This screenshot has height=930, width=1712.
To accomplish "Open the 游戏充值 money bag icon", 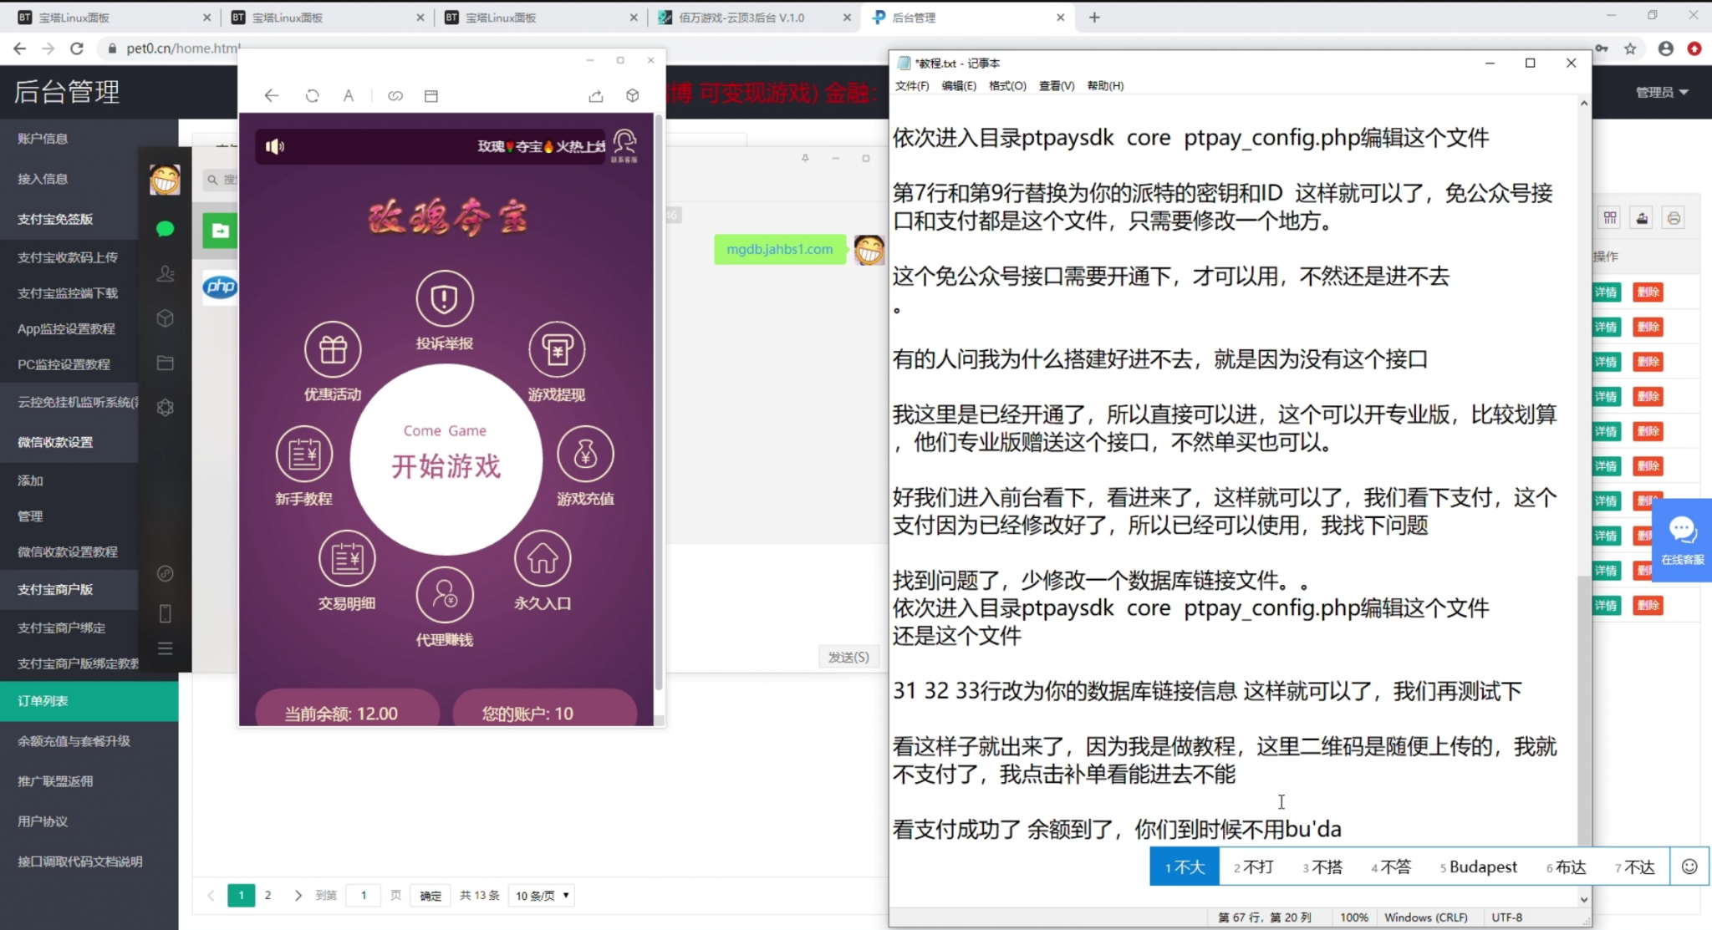I will tap(585, 455).
